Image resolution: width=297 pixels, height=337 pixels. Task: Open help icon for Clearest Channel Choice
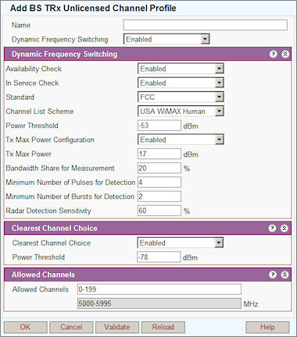coord(272,228)
